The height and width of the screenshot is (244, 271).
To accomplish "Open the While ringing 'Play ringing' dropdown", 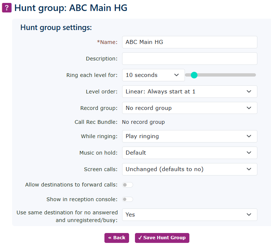I will 189,136.
